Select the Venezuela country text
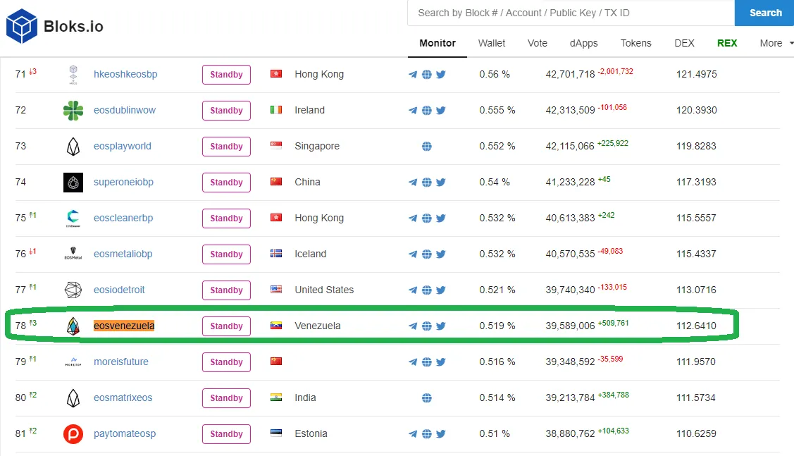This screenshot has height=456, width=794. (x=318, y=326)
